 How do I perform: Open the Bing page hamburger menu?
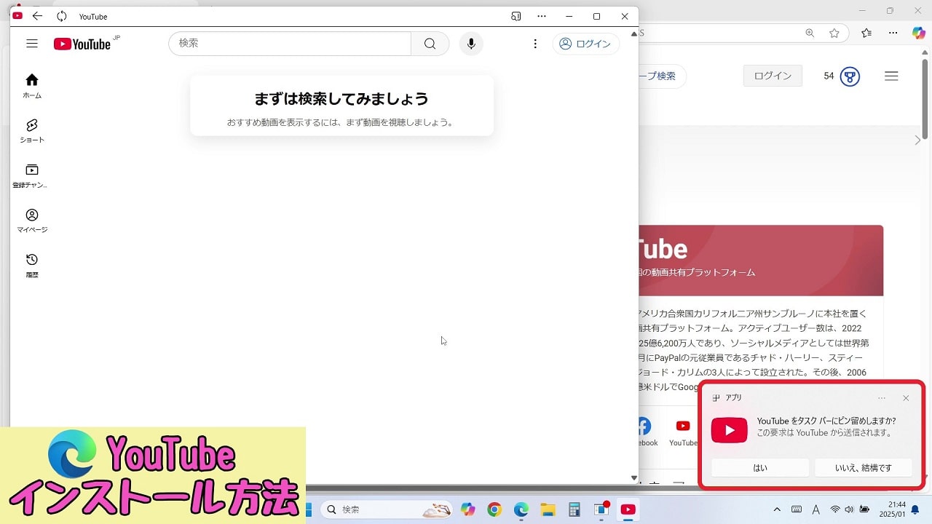891,76
